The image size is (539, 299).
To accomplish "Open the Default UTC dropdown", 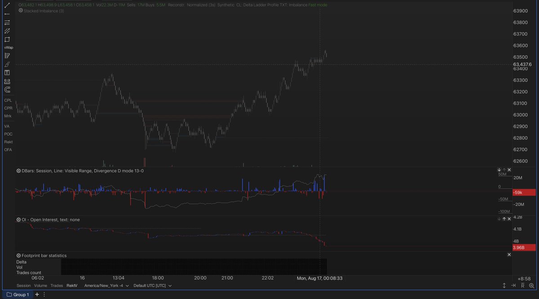I will [153, 286].
